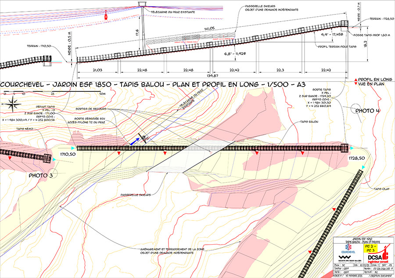Image resolution: width=395 pixels, height=278 pixels.
Task: Click the 18,2 height dimension
Action: [365, 43]
